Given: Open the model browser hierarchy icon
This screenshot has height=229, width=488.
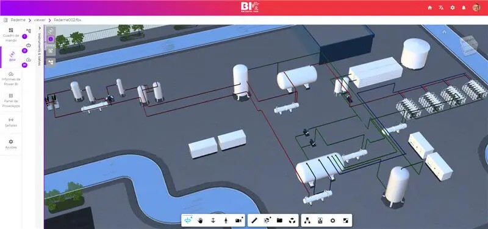Looking at the screenshot, I should click(x=307, y=220).
